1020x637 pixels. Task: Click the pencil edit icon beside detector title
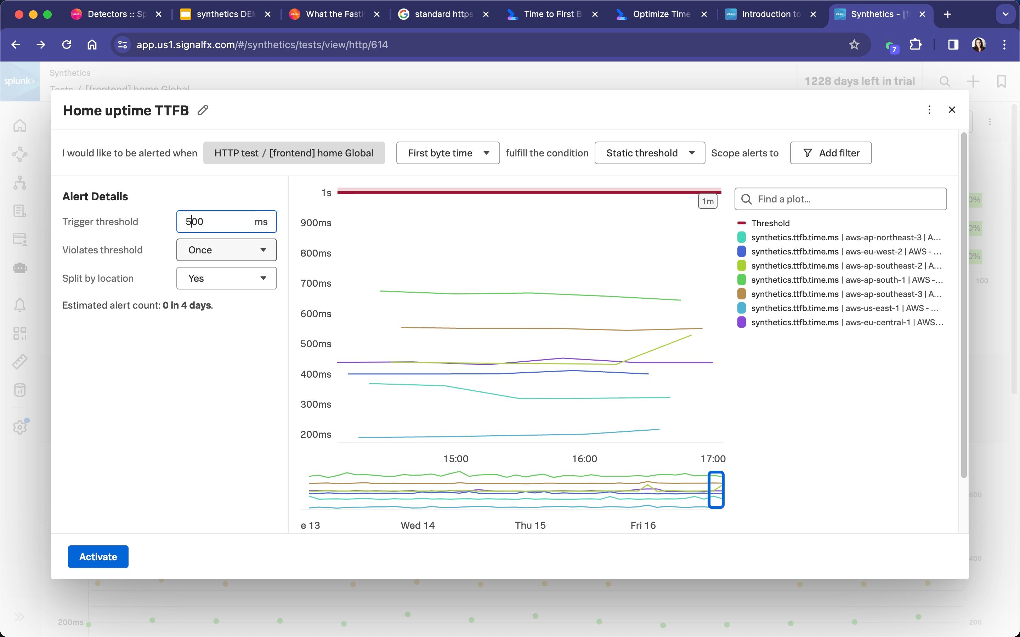tap(203, 110)
